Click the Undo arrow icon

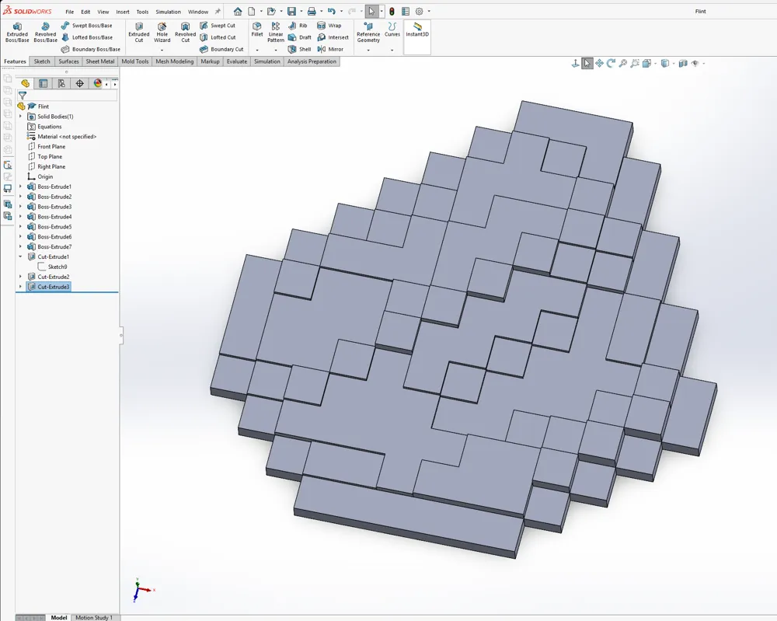pos(332,12)
